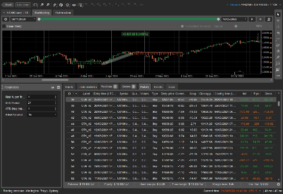Click the start handle of date range slider
283x194 pixels.
click(39, 19)
